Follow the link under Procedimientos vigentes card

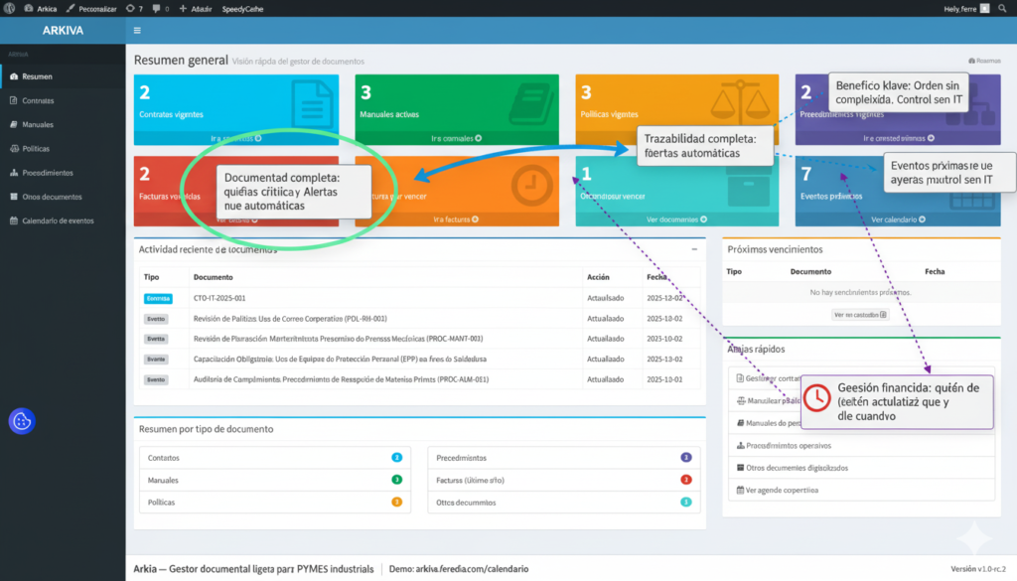click(x=898, y=138)
